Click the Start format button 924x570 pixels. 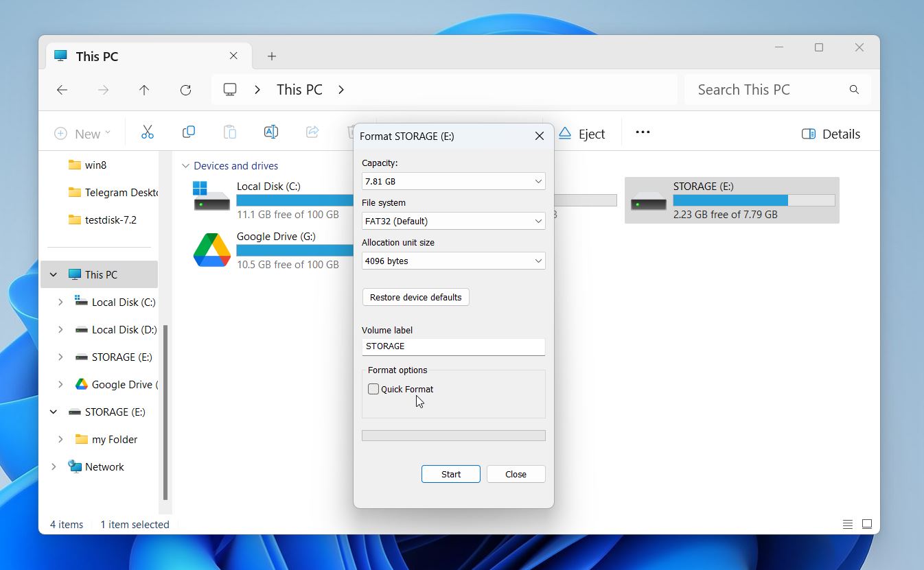[x=451, y=474]
